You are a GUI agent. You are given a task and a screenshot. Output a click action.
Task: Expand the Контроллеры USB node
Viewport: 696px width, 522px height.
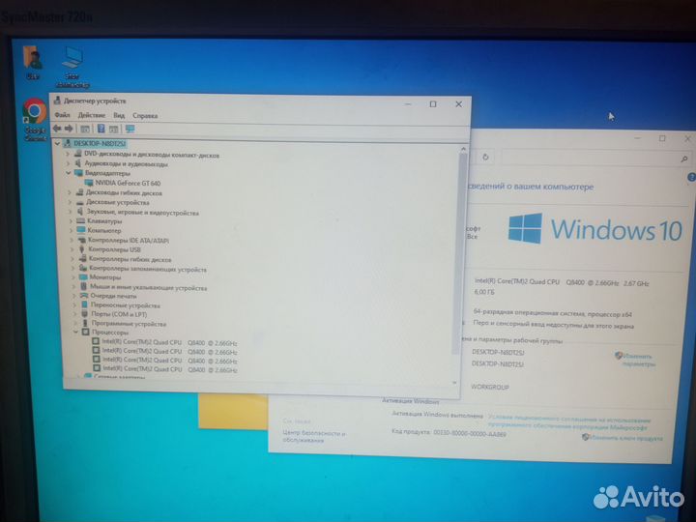pos(72,249)
